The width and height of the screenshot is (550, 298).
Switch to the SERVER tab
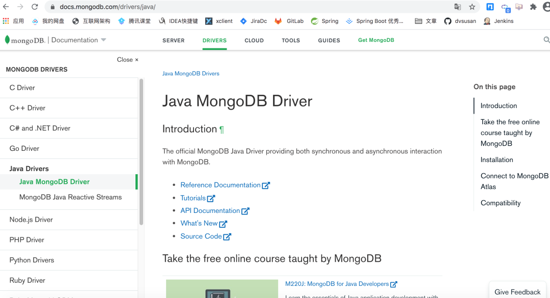point(173,40)
